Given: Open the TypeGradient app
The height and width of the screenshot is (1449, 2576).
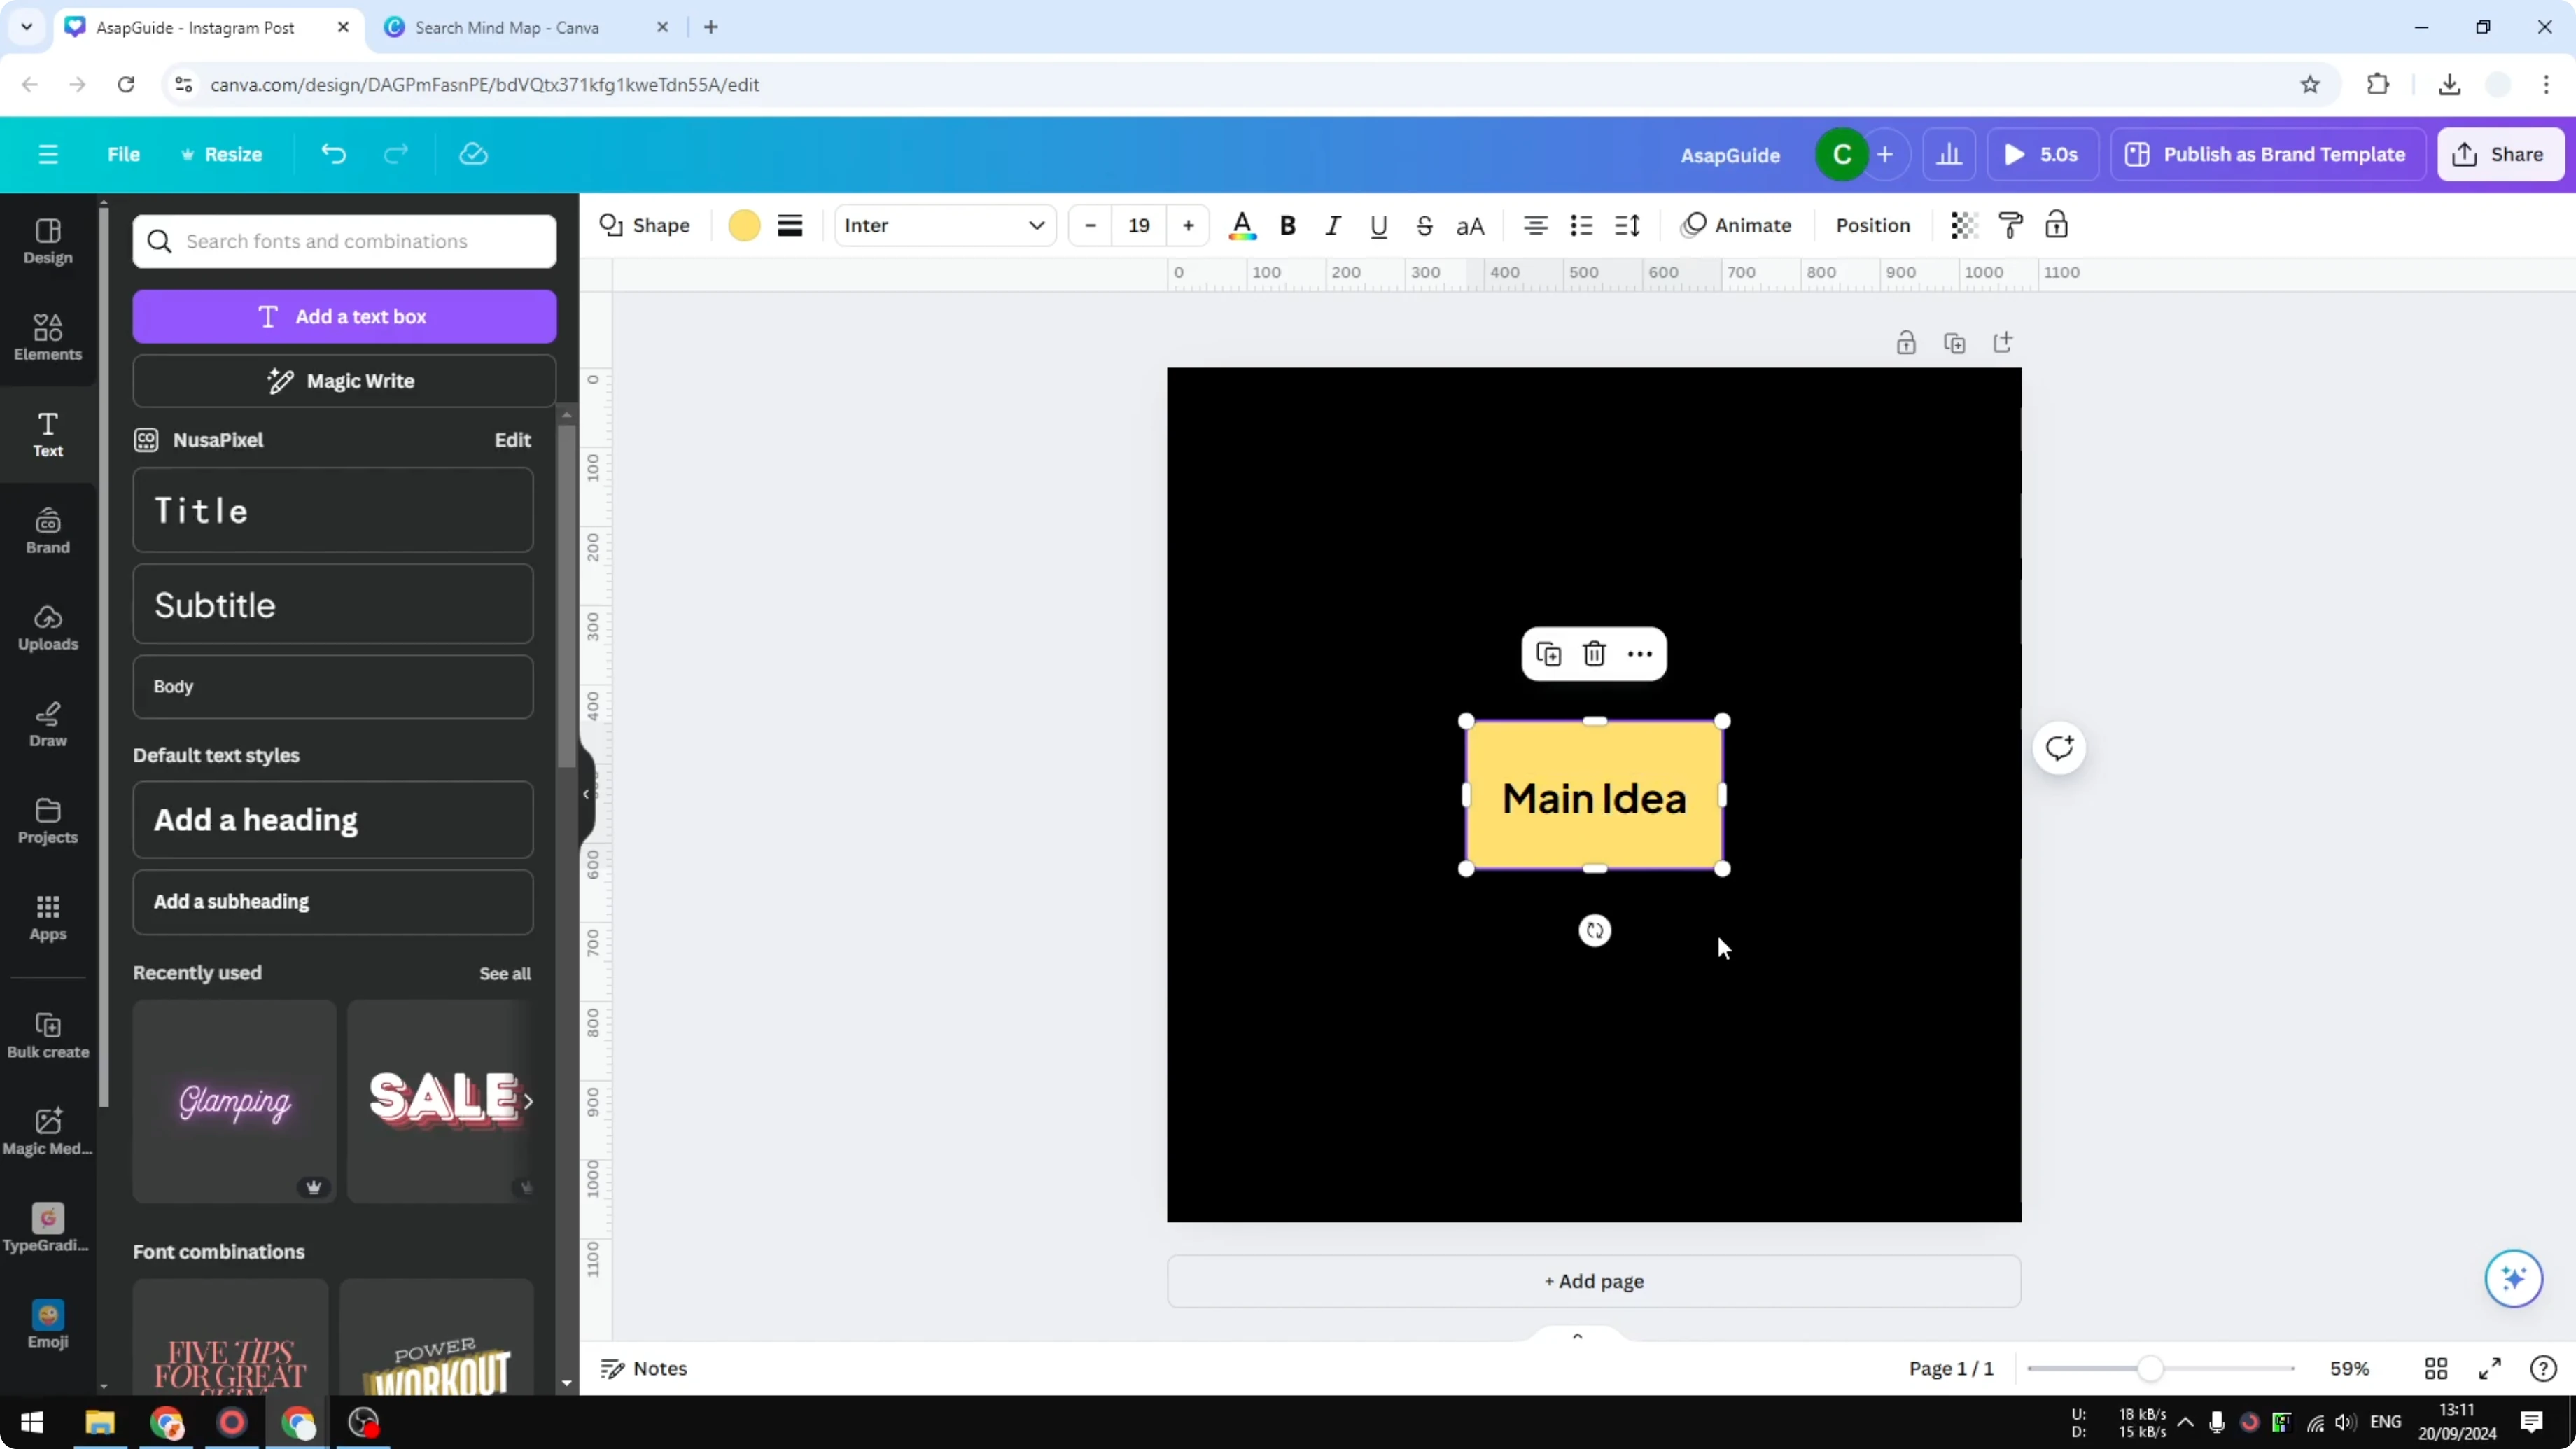Looking at the screenshot, I should coord(48,1228).
